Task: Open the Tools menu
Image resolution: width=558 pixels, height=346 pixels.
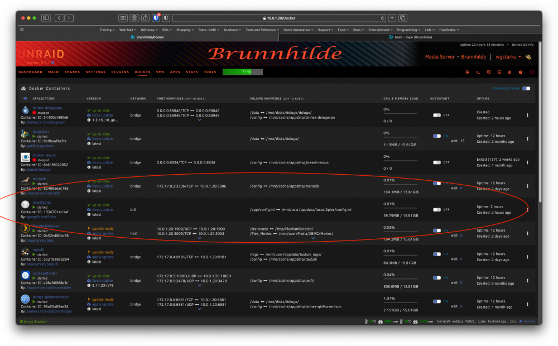Action: point(210,72)
